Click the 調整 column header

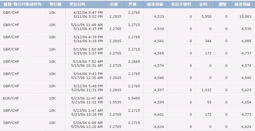pos(222,5)
